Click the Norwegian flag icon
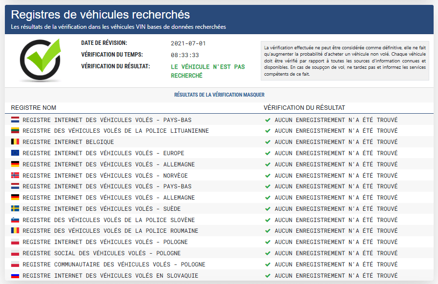Screen dimensions: 438x284 [15, 175]
